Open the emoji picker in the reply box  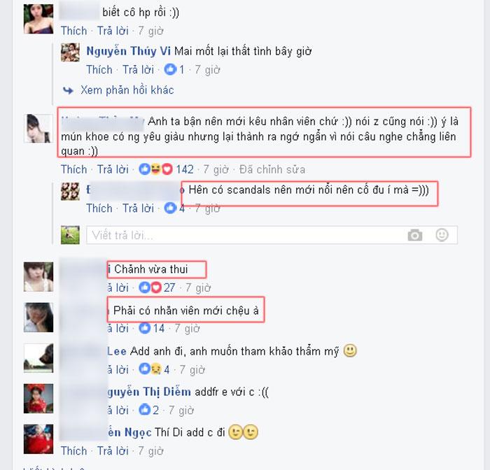click(442, 235)
